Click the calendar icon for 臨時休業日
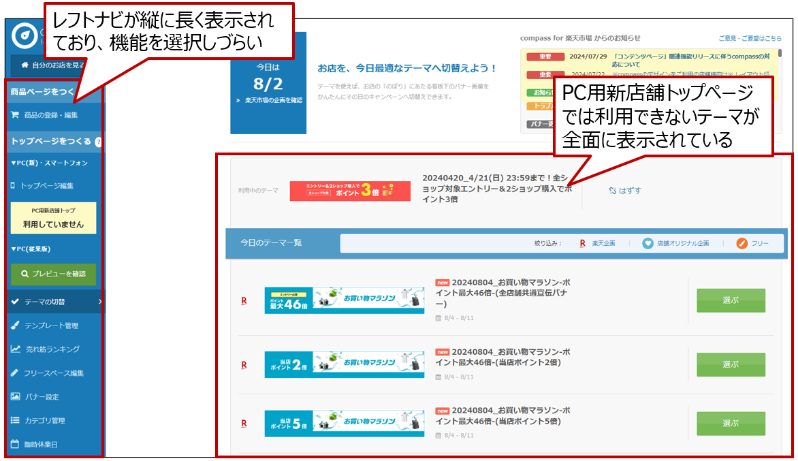Viewport: 798px width, 461px height. coord(15,444)
